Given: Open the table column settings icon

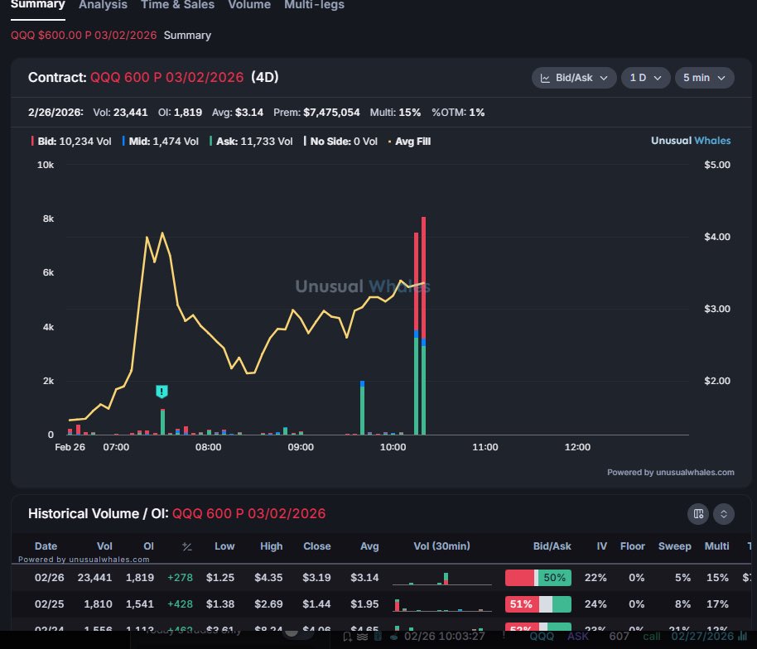Looking at the screenshot, I should (698, 514).
